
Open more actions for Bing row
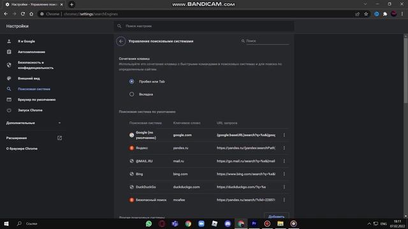coord(284,174)
